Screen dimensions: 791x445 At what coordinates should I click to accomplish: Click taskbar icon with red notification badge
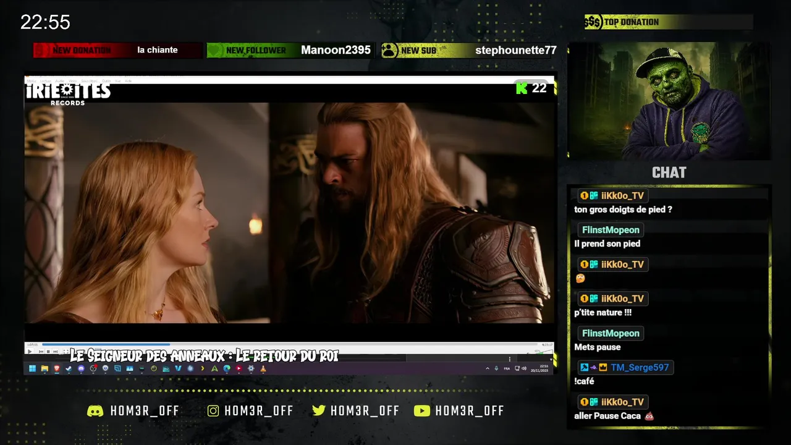(93, 368)
